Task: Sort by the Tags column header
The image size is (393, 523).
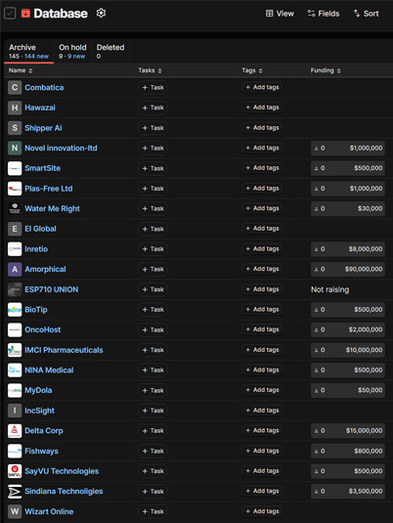Action: click(x=252, y=70)
